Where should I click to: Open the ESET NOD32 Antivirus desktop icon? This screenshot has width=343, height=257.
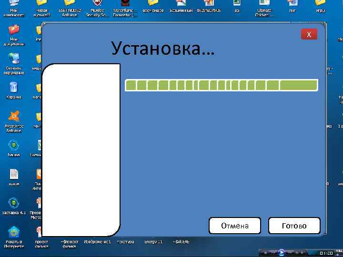[70, 8]
